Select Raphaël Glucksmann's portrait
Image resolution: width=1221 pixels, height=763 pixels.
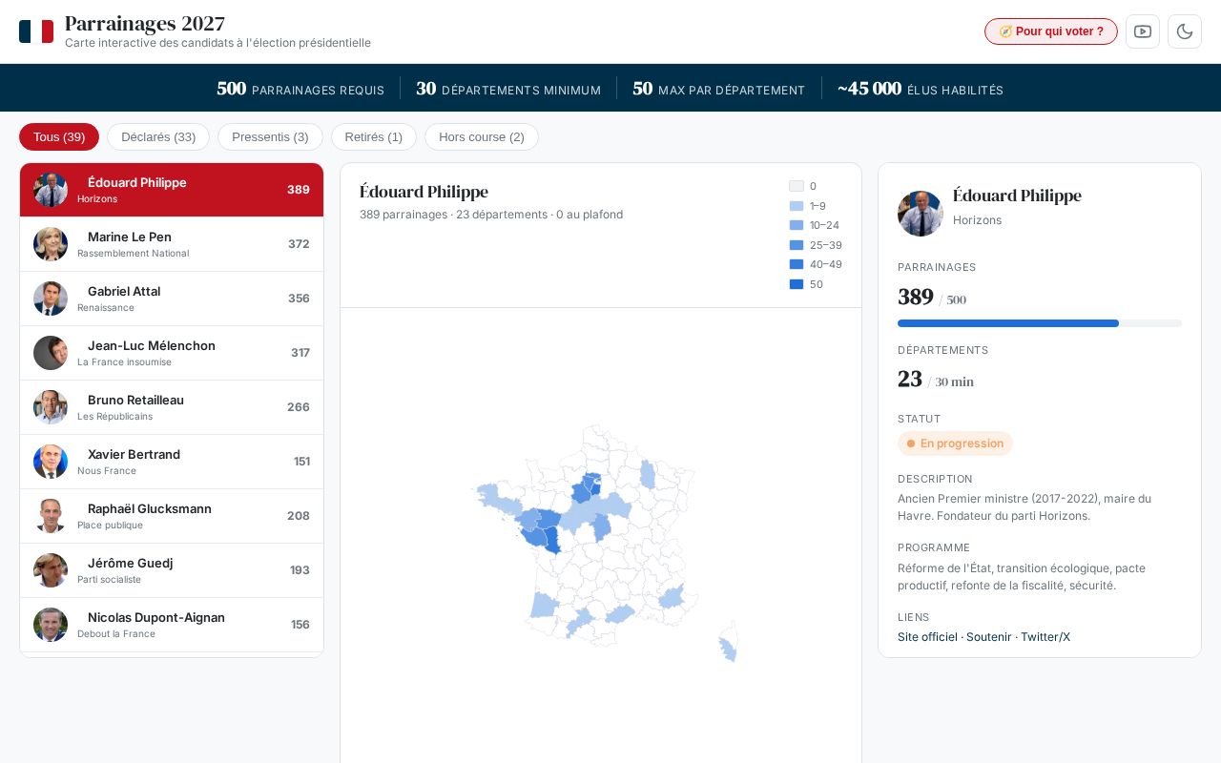[51, 516]
